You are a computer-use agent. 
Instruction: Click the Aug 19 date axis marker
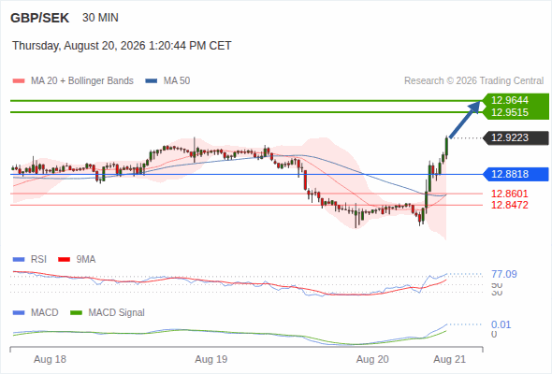click(211, 359)
